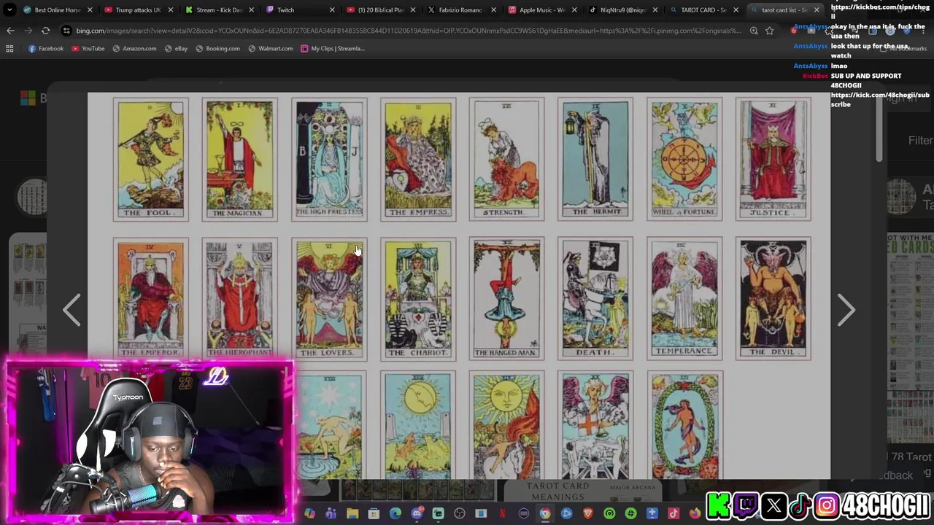
Task: Click the page vertical scrollbar thumb
Action: pyautogui.click(x=879, y=128)
